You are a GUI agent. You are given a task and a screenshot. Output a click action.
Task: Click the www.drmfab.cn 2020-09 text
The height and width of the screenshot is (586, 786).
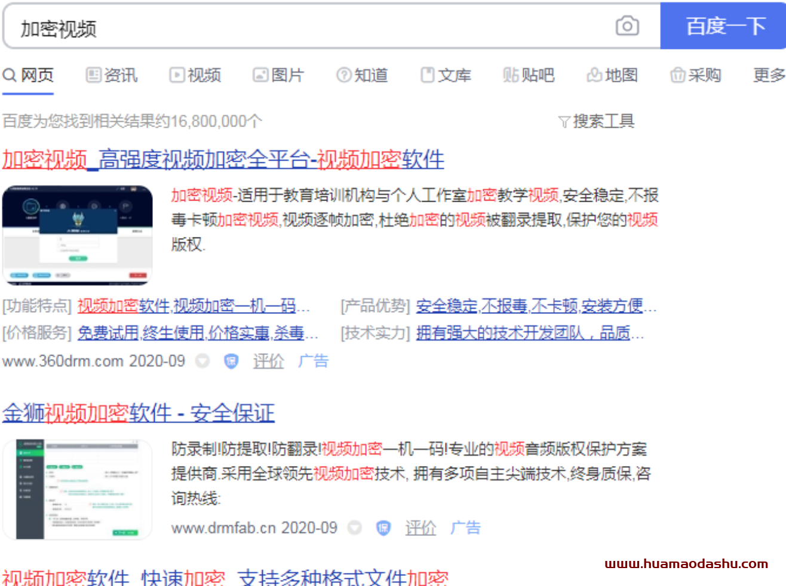pyautogui.click(x=254, y=528)
